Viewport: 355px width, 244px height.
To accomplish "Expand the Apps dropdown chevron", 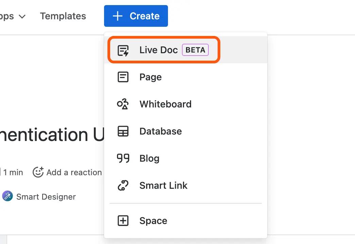I will pyautogui.click(x=22, y=16).
